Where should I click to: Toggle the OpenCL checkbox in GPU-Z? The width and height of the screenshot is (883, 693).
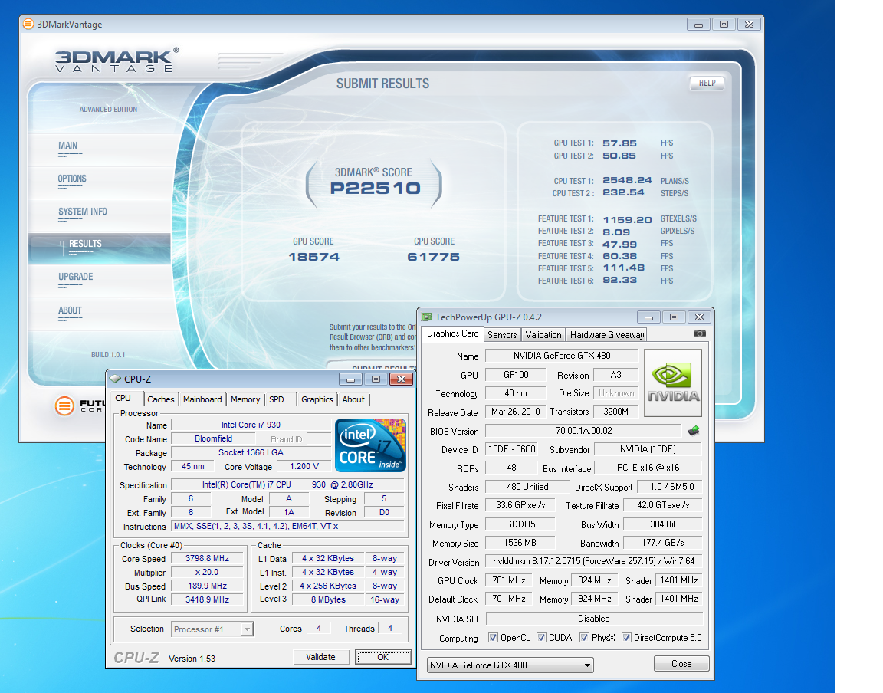pyautogui.click(x=493, y=638)
